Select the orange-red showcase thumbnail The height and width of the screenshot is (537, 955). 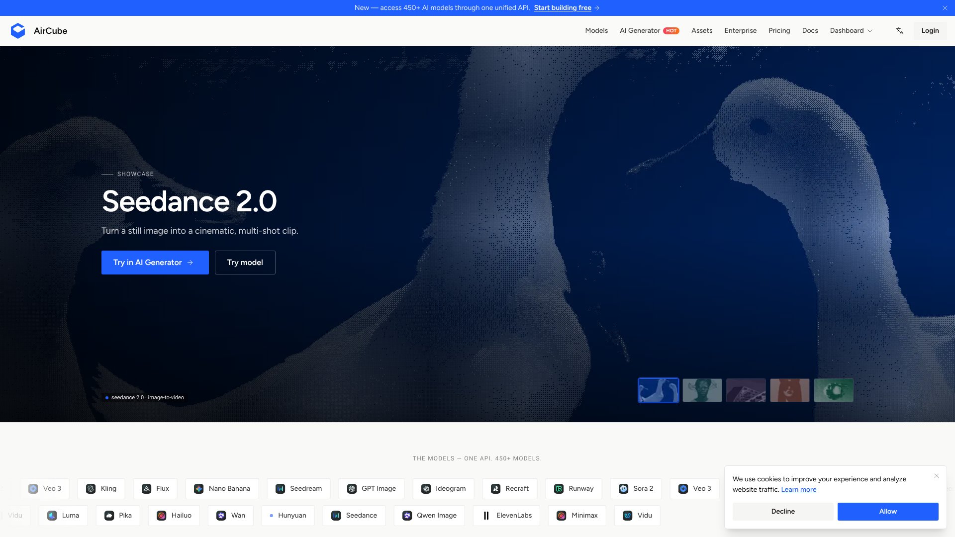coord(790,390)
